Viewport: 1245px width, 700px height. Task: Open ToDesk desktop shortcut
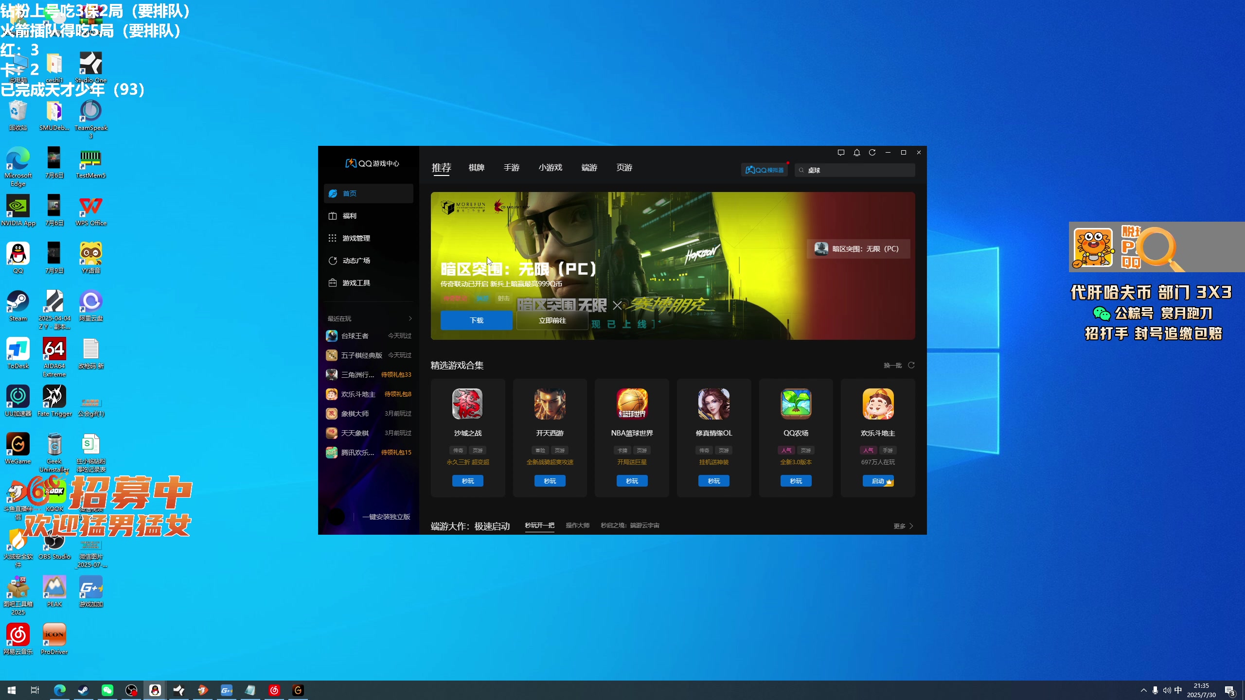[18, 353]
